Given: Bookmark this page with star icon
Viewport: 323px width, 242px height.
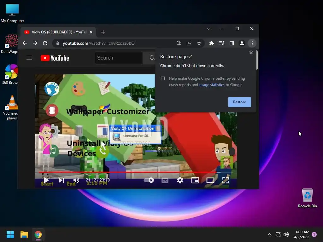Looking at the screenshot, I should point(199,43).
